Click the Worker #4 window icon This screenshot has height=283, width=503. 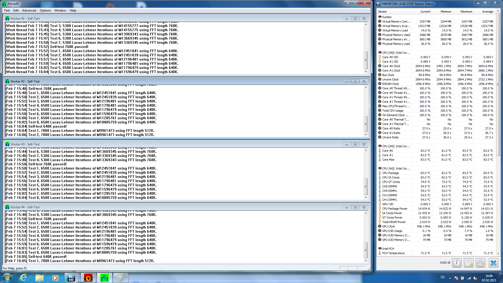click(x=7, y=207)
